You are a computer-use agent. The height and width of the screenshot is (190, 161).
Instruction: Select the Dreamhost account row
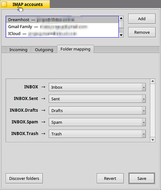(62, 20)
